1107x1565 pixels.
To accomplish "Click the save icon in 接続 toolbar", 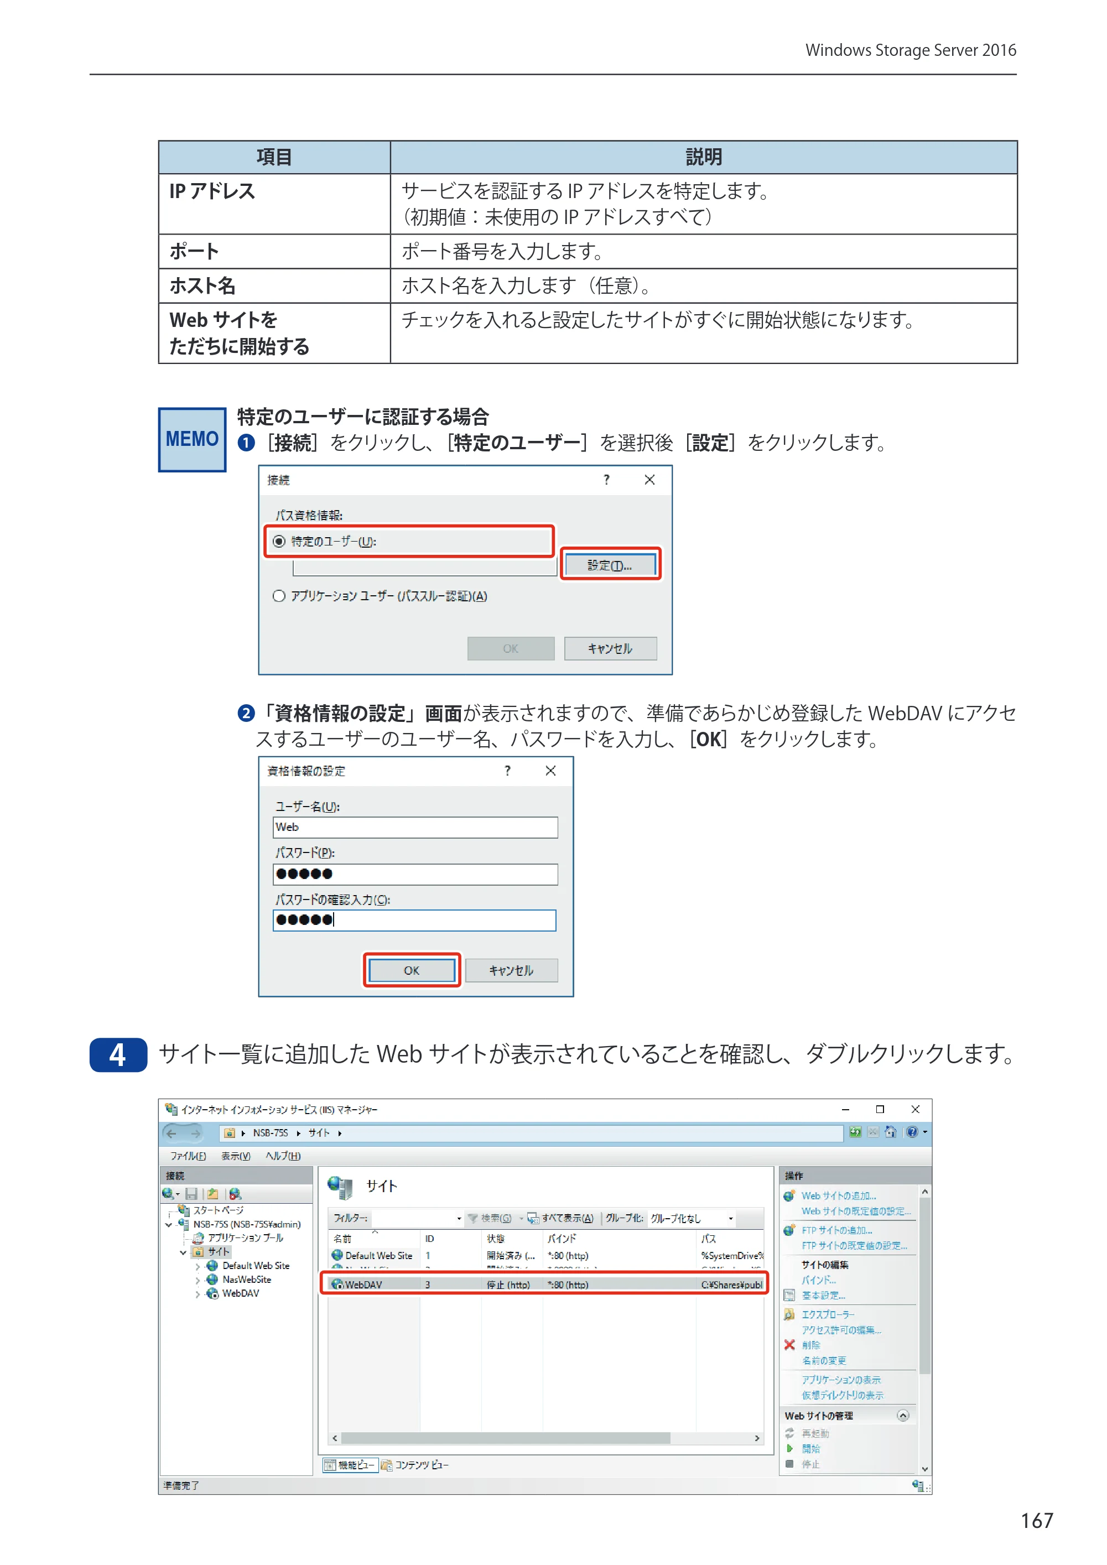I will (191, 1193).
